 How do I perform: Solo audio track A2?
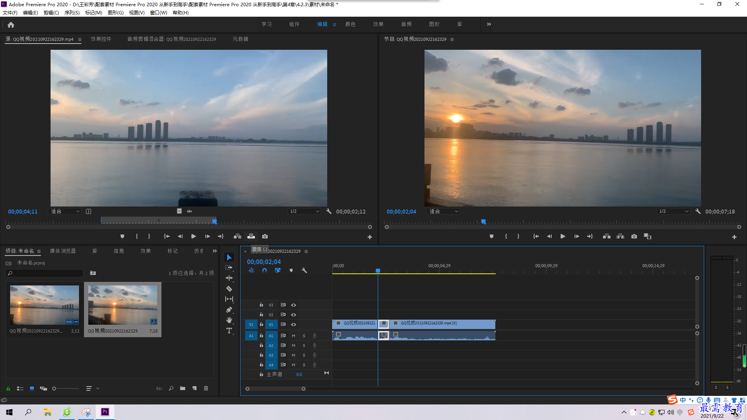[x=304, y=345]
